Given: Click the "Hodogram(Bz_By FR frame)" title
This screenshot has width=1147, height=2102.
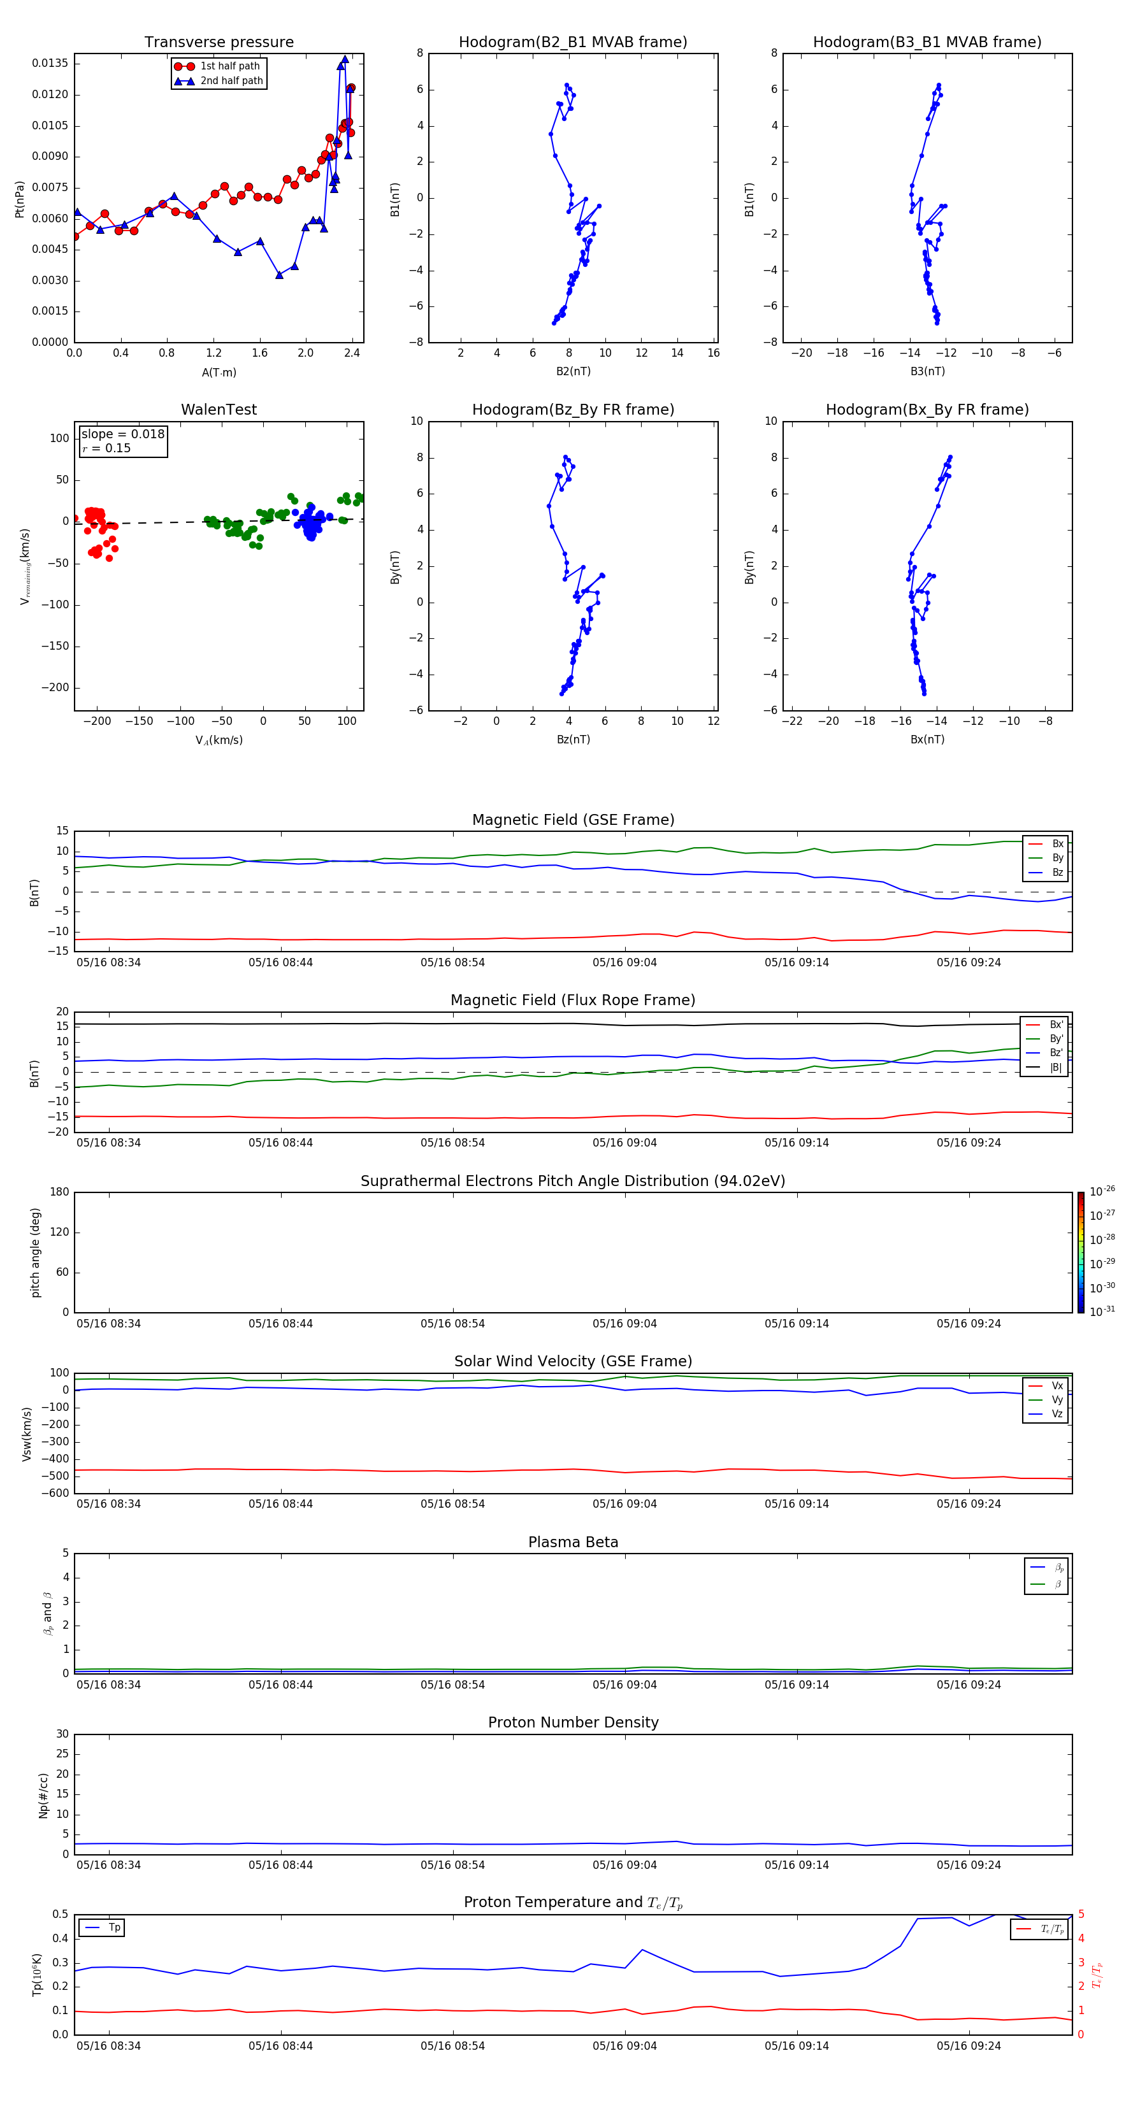Looking at the screenshot, I should click(x=573, y=410).
